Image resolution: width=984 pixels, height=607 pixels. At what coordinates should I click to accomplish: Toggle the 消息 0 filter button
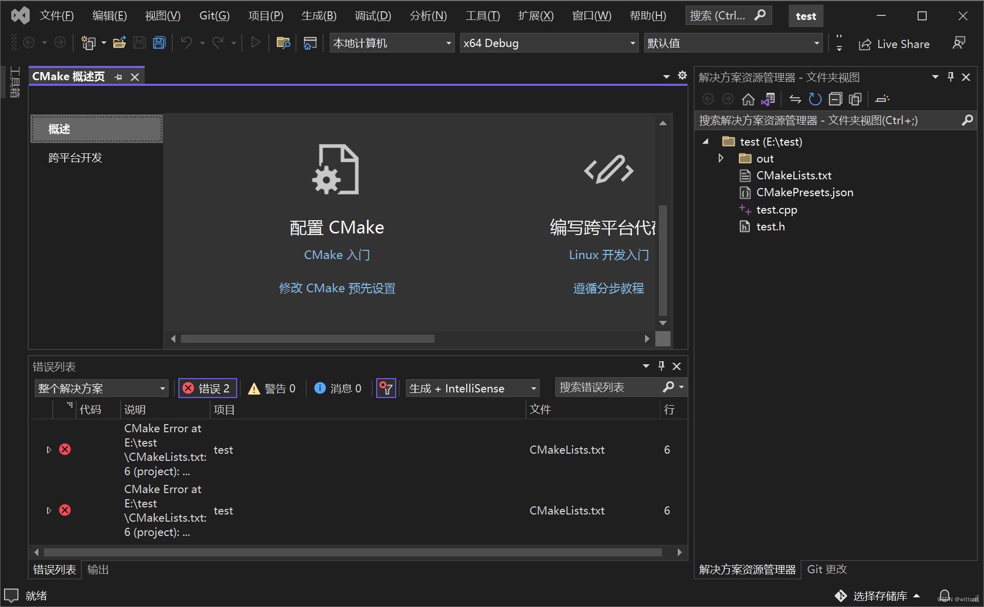point(337,388)
